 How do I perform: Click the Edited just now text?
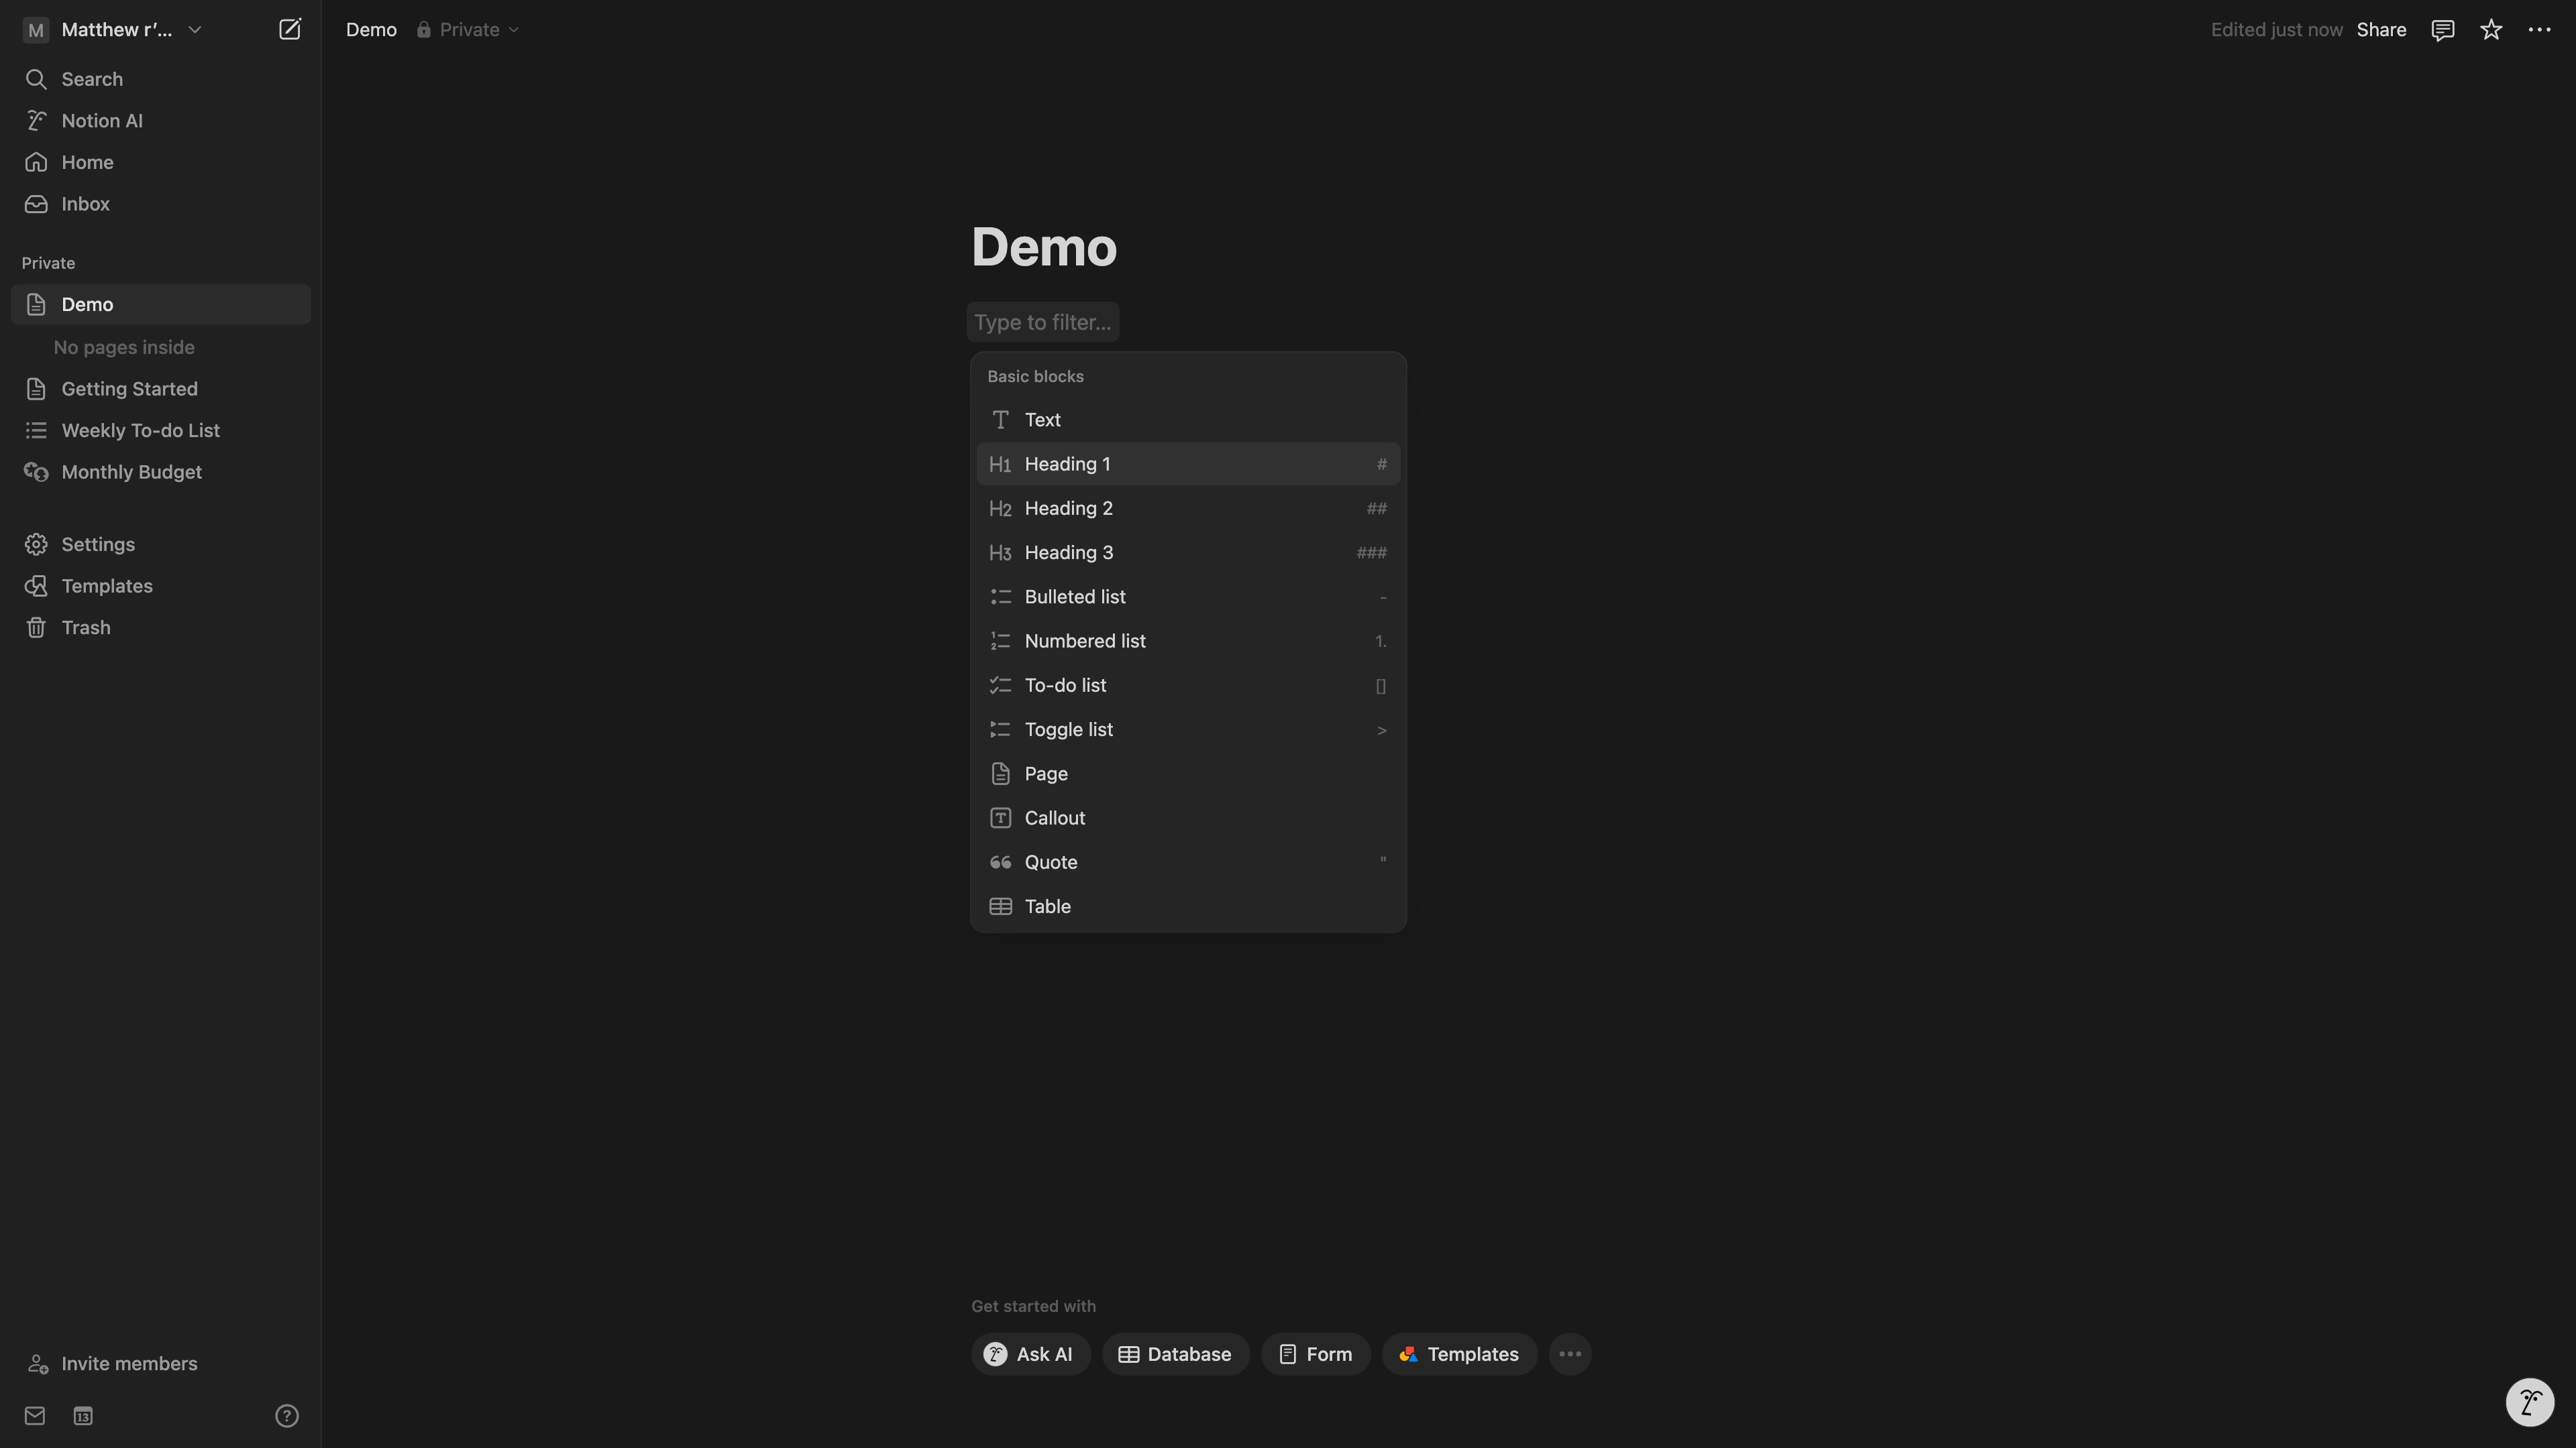tap(2276, 30)
